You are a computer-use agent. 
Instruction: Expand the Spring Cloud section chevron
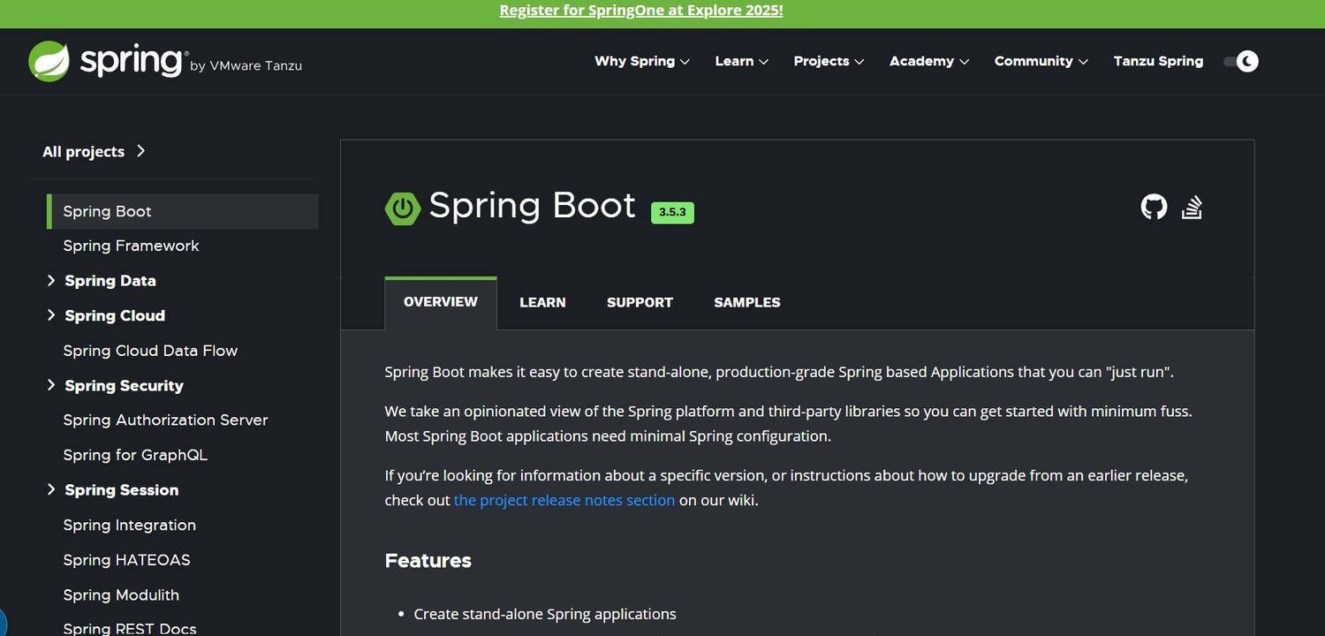(51, 315)
